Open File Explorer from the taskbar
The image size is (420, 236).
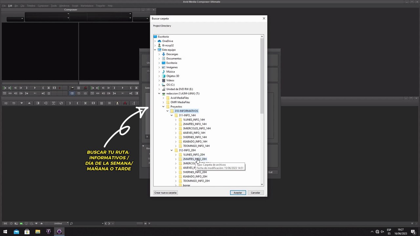point(38,231)
